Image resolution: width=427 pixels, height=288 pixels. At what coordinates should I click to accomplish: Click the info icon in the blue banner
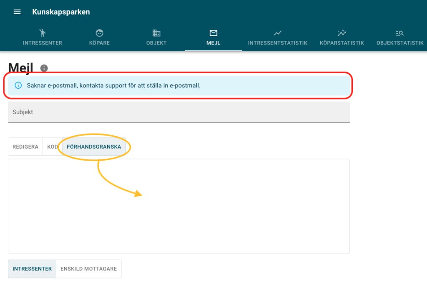[18, 86]
